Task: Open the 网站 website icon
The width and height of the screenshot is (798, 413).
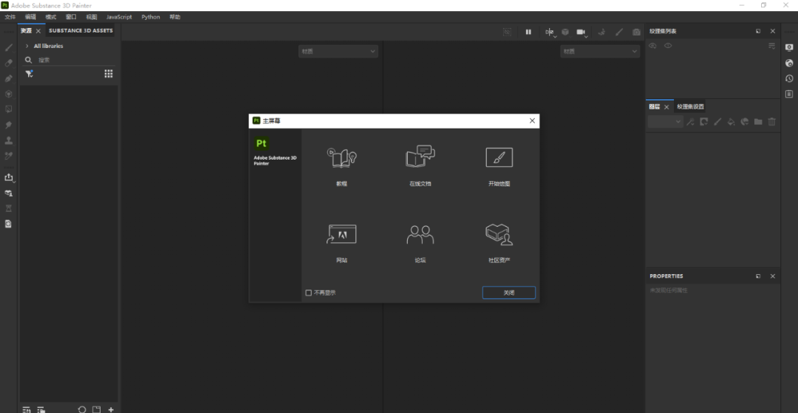Action: click(x=341, y=235)
